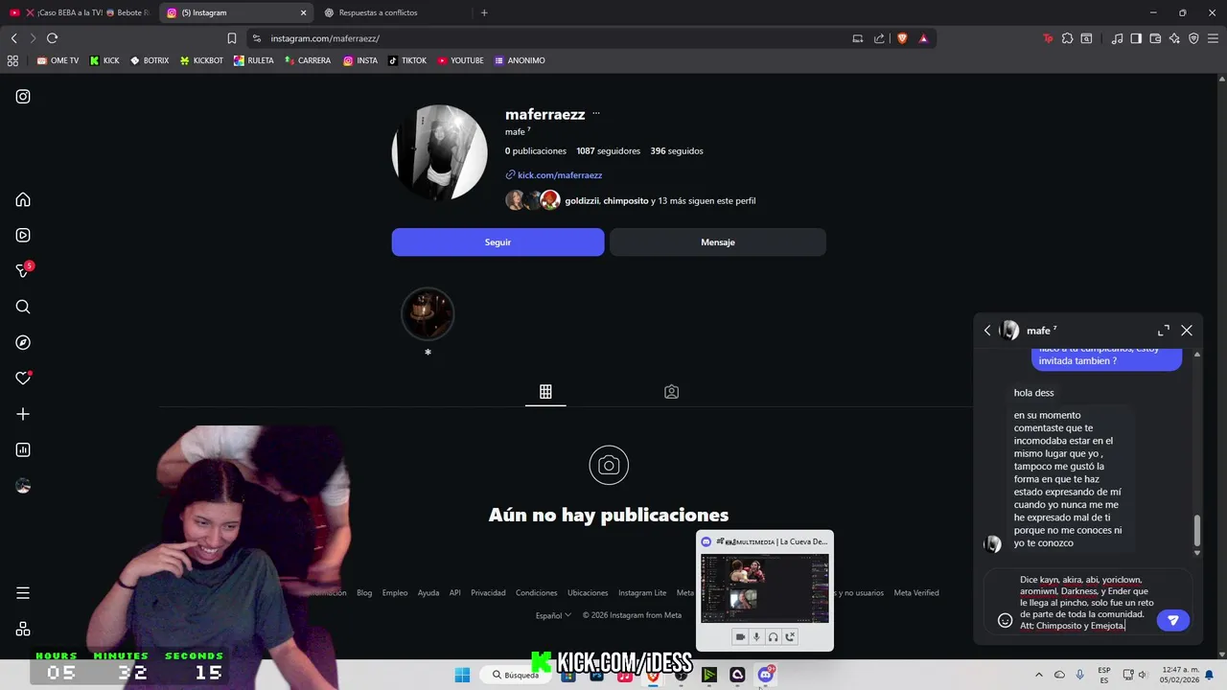Follow maferraezz with the Seguir button
This screenshot has width=1227, height=690.
(498, 242)
